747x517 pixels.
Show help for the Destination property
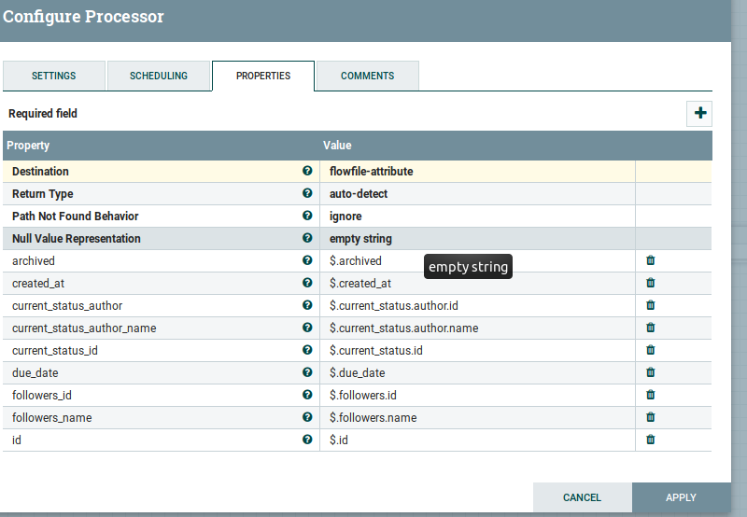(x=307, y=172)
